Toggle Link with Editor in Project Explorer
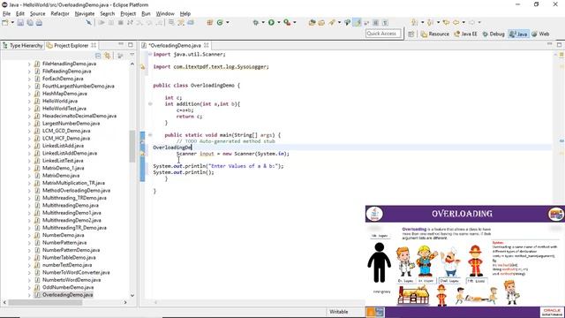The height and width of the screenshot is (318, 565). [108, 56]
